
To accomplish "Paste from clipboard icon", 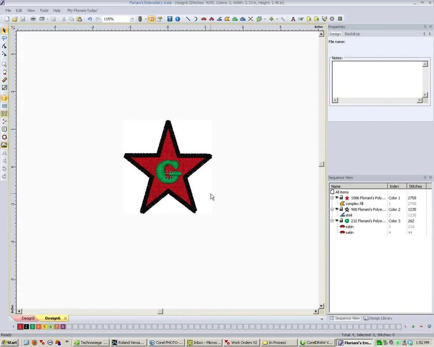I will 79,19.
